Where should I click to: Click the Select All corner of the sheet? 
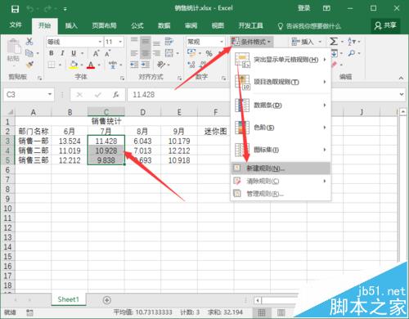pyautogui.click(x=10, y=112)
